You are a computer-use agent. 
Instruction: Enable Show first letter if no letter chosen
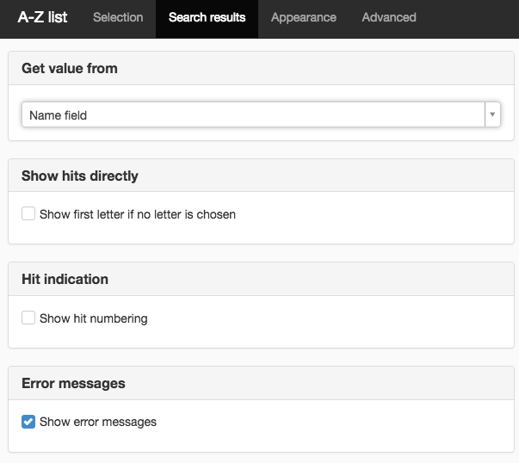point(28,213)
